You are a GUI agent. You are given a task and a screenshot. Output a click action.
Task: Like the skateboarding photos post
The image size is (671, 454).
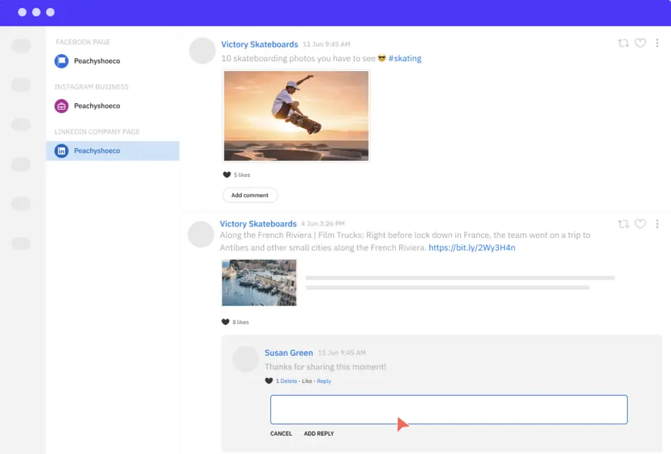click(640, 42)
